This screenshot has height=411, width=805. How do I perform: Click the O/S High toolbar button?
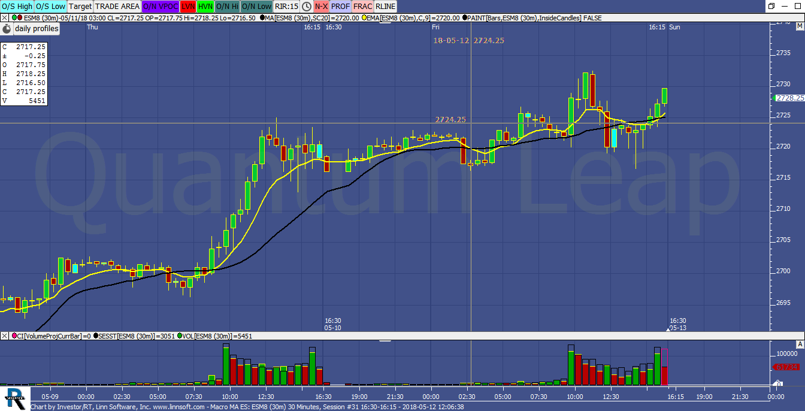(17, 7)
